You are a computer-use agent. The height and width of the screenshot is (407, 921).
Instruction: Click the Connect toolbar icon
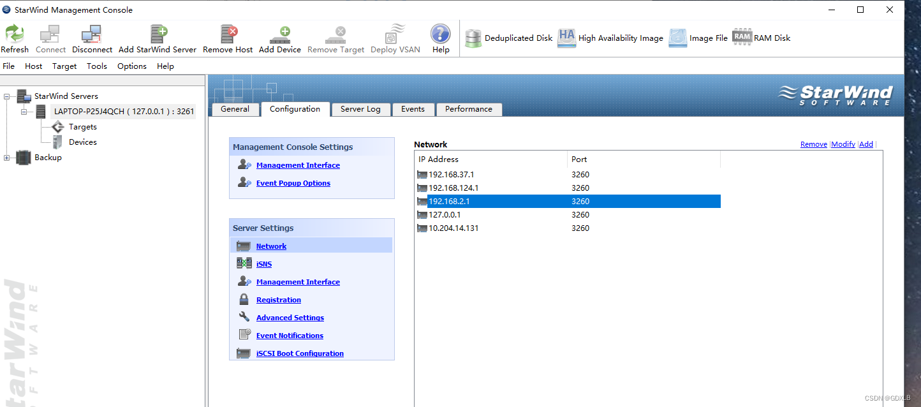(x=50, y=34)
